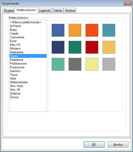
Task: Open the Wydruk tab
Action: 70,10
